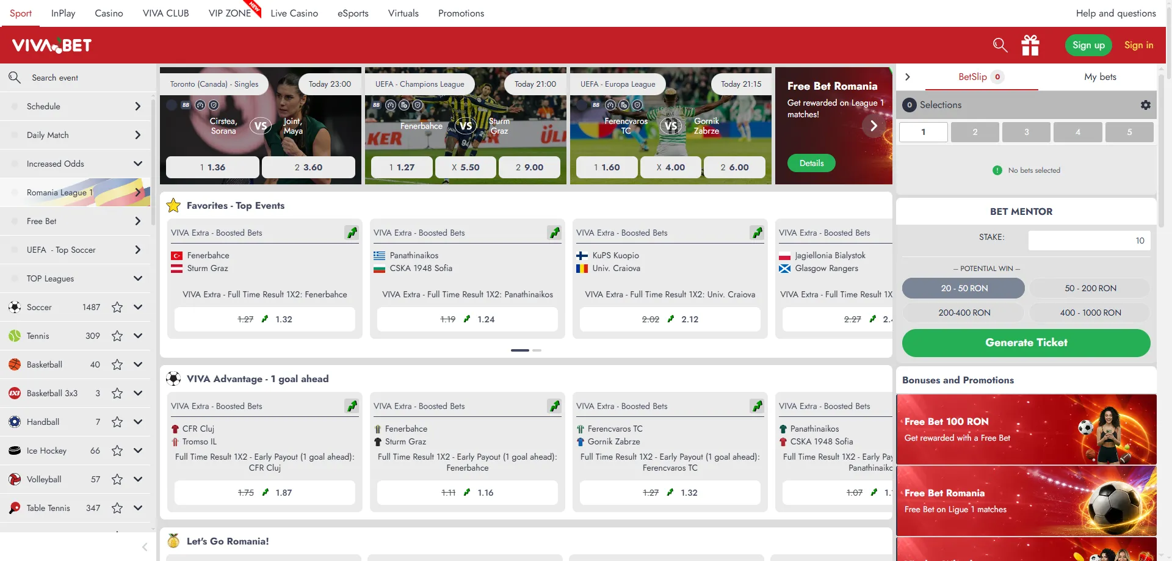1172x561 pixels.
Task: Click boosted icon on Fenerbahce Sturm Graz favorites card
Action: 352,233
